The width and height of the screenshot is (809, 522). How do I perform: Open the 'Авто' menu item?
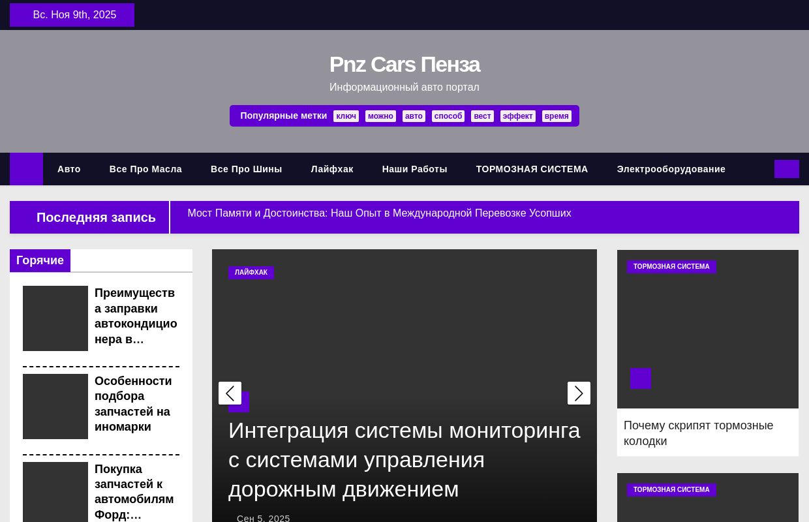click(x=69, y=169)
